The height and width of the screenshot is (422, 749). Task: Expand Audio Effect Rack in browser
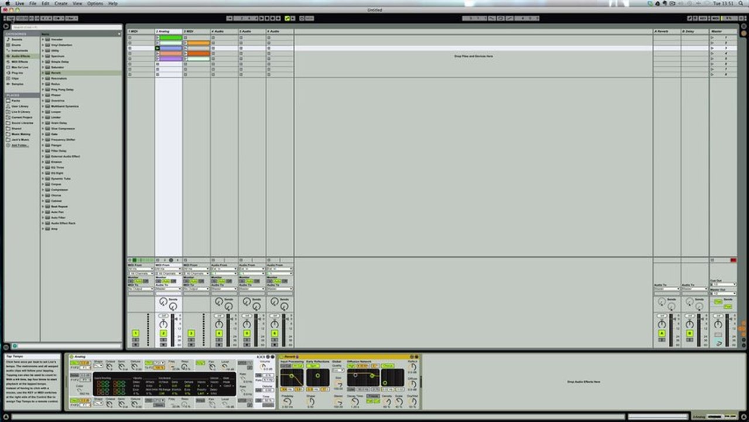pos(43,223)
